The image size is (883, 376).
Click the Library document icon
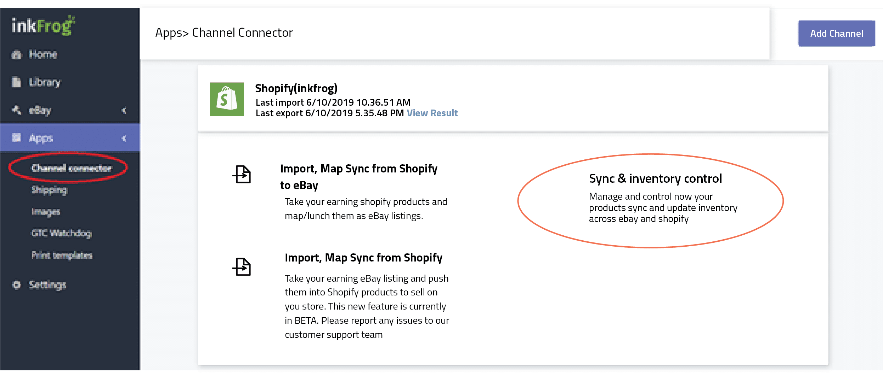point(16,82)
